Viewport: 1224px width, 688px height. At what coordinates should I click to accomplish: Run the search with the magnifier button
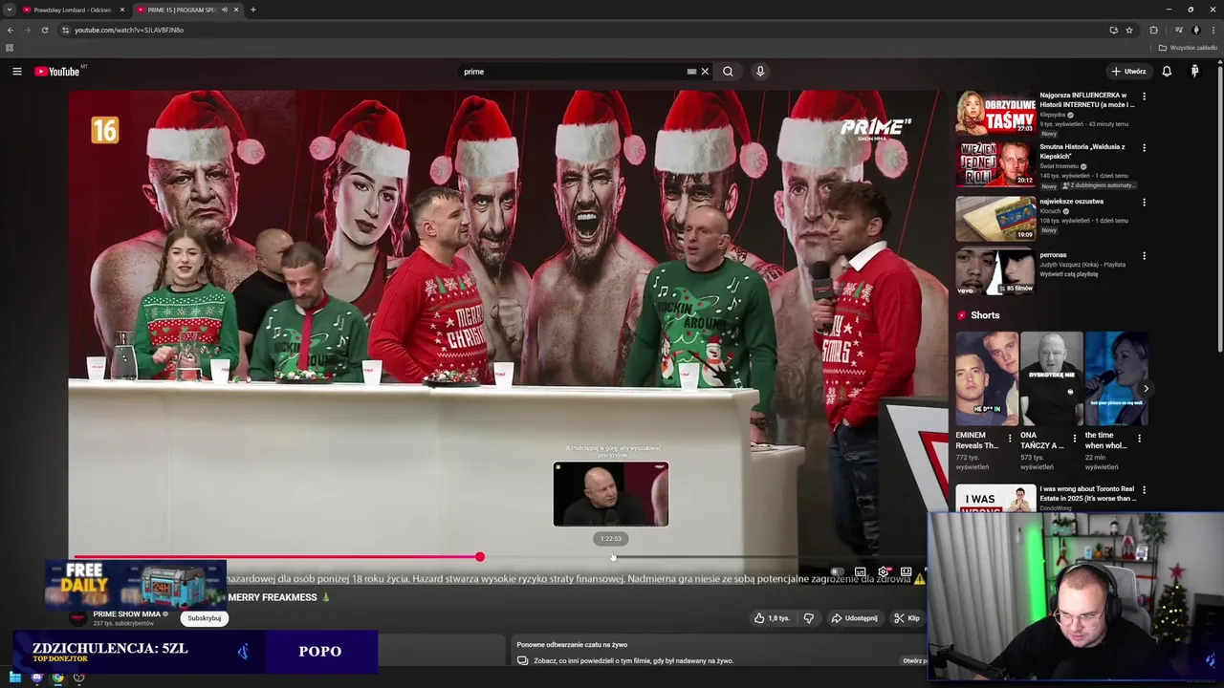tap(728, 72)
